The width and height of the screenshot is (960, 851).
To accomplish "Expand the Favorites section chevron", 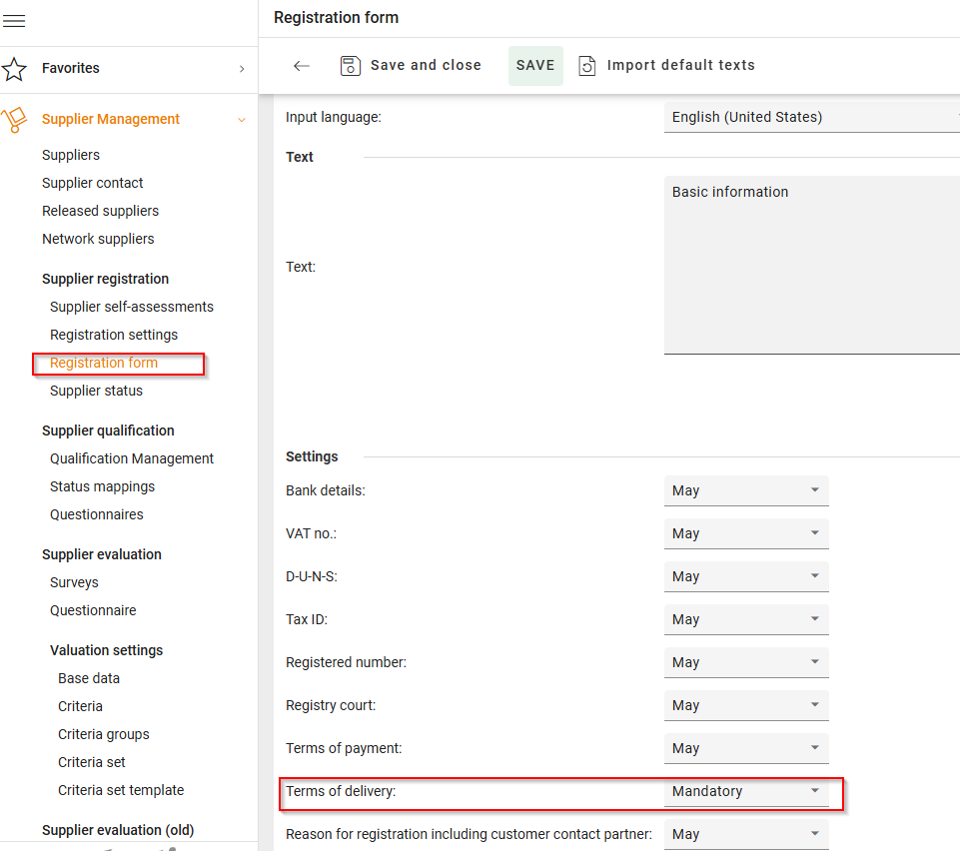I will tap(241, 69).
